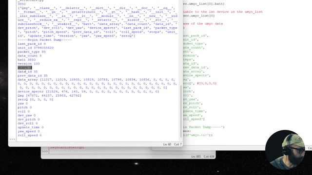Click 'Ln: 60' in shell status bar
The image size is (312, 175).
pos(167,144)
